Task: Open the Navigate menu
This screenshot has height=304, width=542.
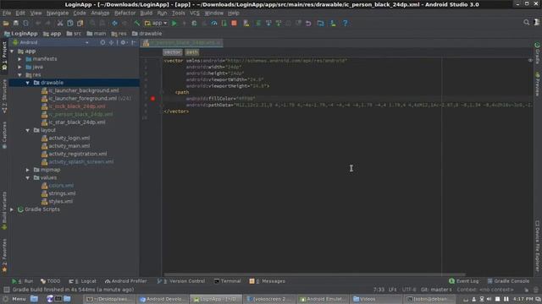Action: coord(58,14)
